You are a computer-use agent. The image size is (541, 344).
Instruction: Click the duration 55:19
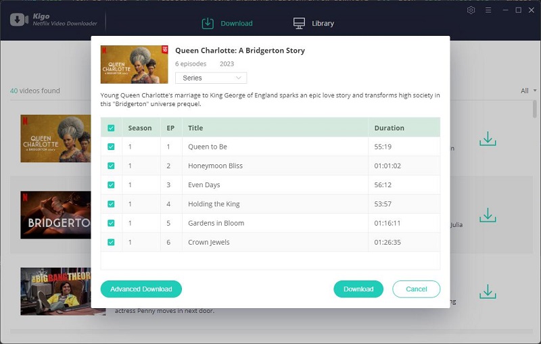click(x=383, y=147)
